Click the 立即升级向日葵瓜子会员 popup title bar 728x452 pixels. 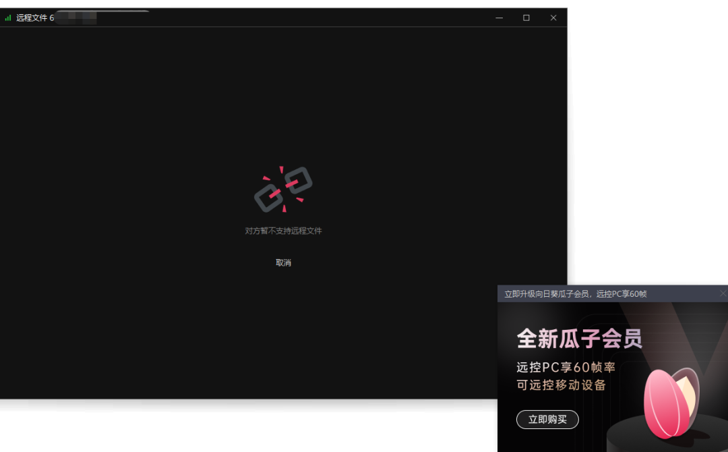(x=575, y=294)
